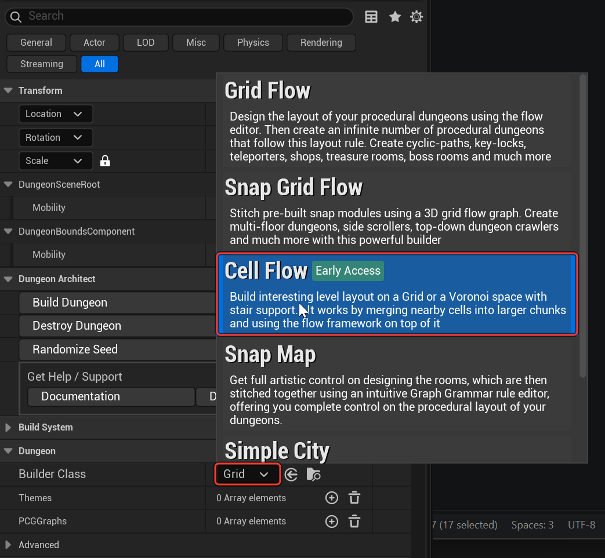Collapse the DungeonBoundsComponent section
605x558 pixels.
(8, 231)
